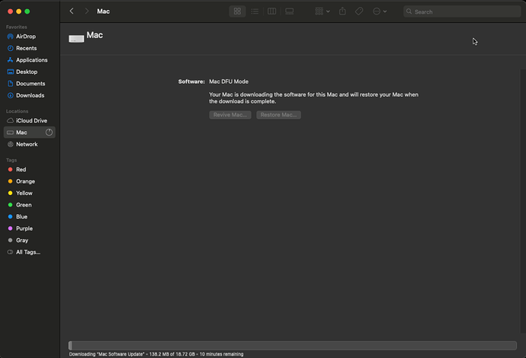Filter by Purple tag
This screenshot has height=358, width=526.
click(30, 229)
